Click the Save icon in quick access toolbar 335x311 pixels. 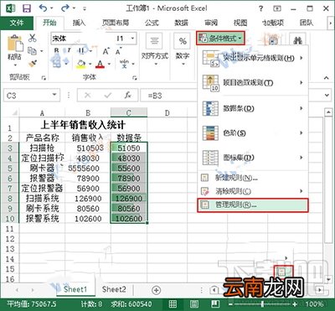[x=27, y=8]
